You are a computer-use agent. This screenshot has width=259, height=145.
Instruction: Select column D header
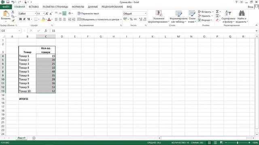pyautogui.click(x=62, y=37)
